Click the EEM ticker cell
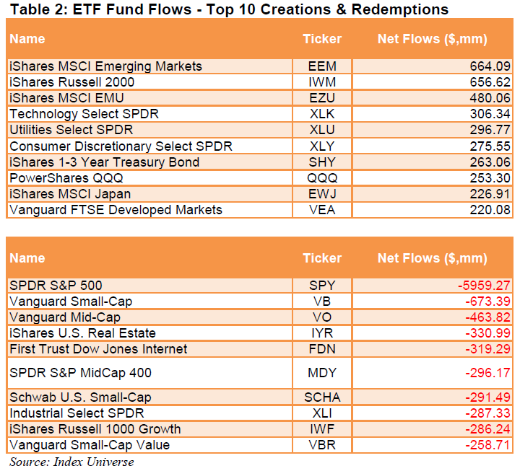Image resolution: width=520 pixels, height=471 pixels. 322,66
